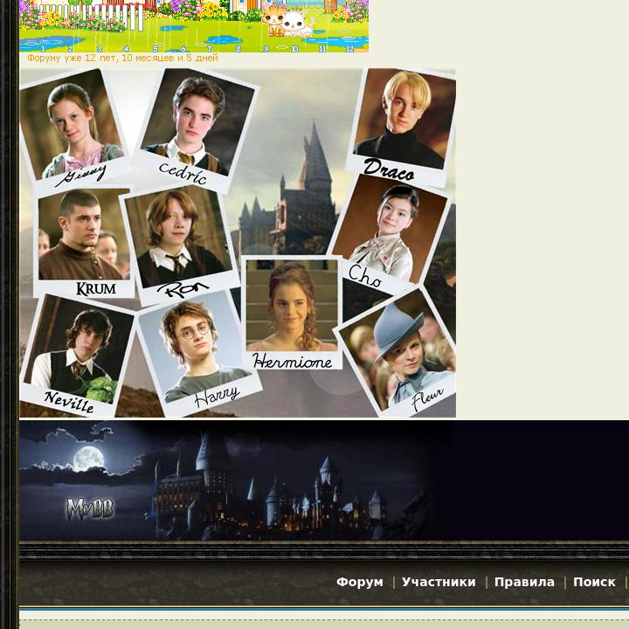
Task: Click the full moon in the night banner
Action: pos(88,459)
